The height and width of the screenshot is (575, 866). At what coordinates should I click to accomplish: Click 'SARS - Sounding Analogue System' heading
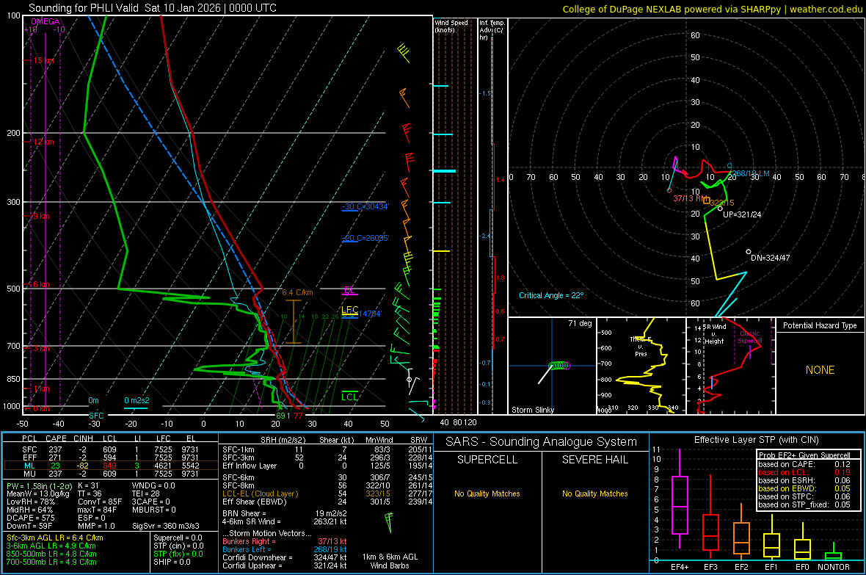(x=541, y=442)
